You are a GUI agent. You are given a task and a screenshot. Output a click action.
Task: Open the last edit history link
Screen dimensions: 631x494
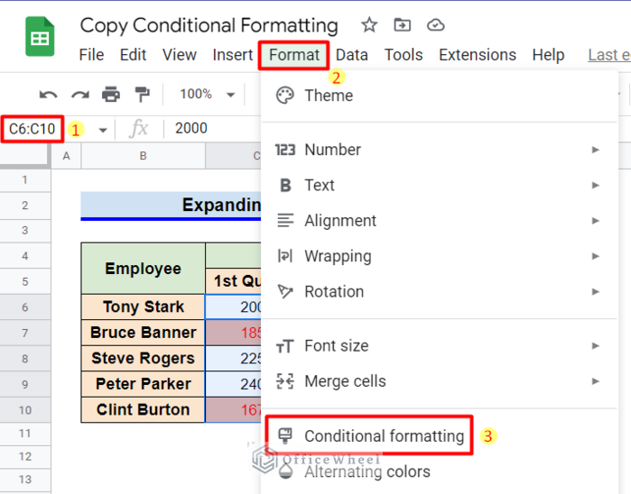[608, 55]
